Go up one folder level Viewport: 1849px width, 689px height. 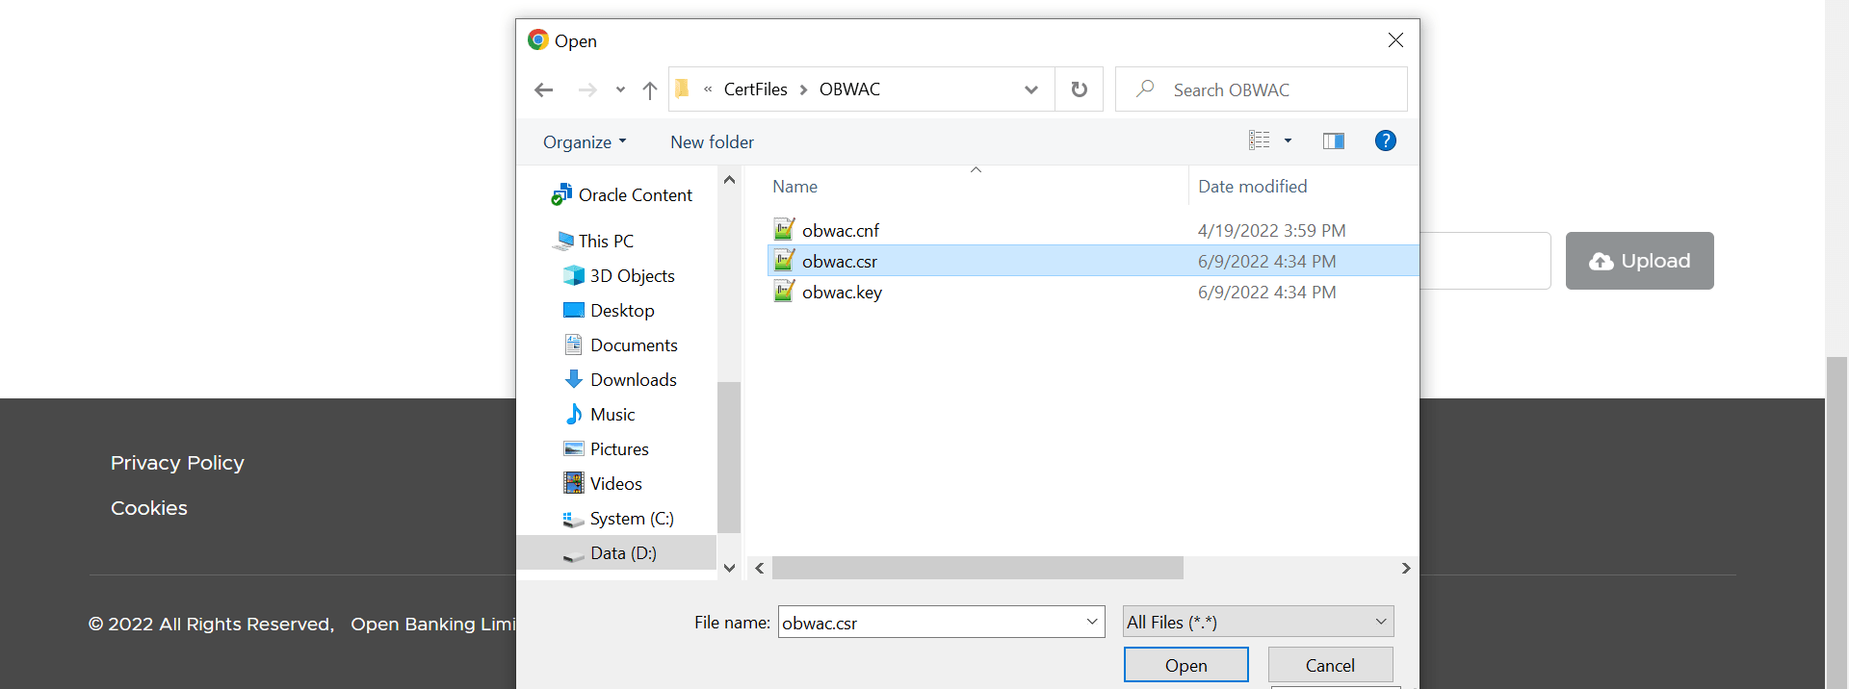650,89
